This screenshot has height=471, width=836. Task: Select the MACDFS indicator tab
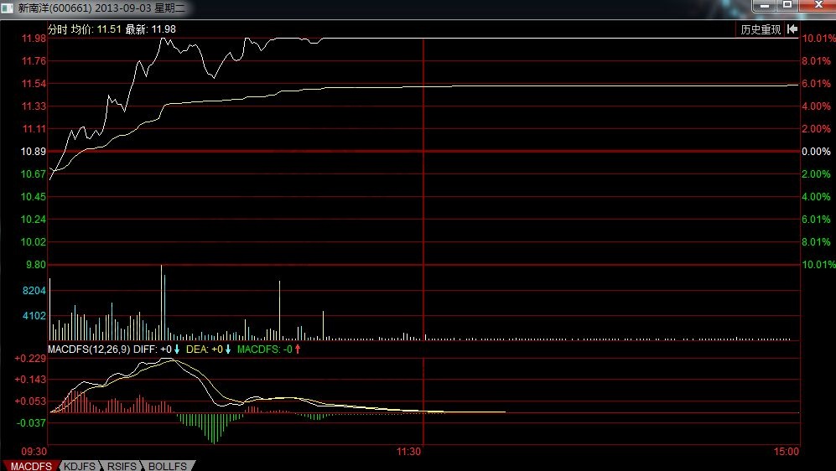pyautogui.click(x=29, y=465)
